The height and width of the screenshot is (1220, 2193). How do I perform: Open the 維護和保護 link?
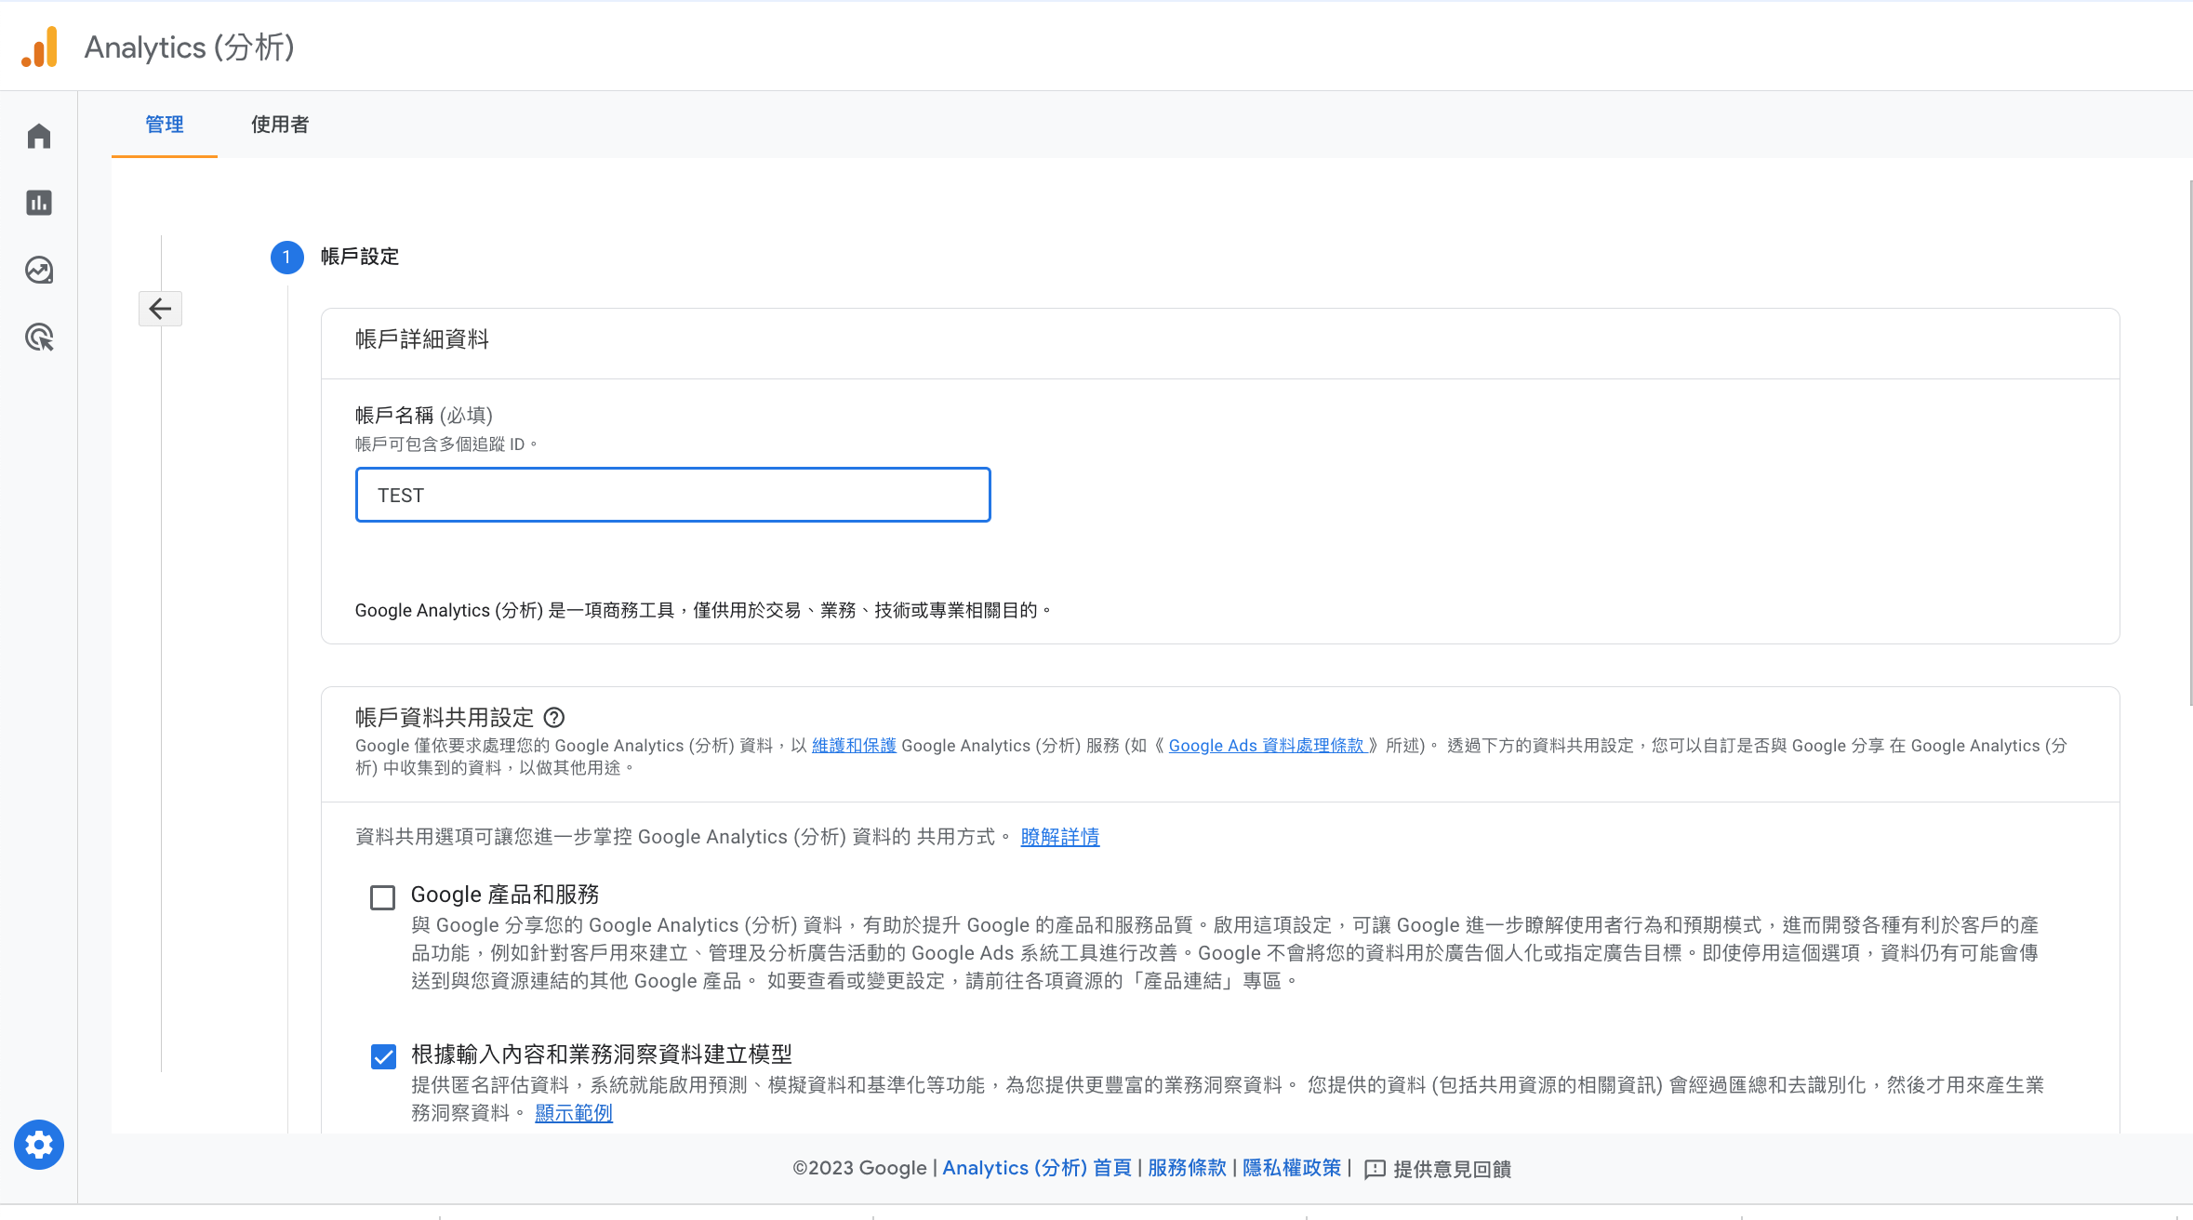click(x=853, y=746)
